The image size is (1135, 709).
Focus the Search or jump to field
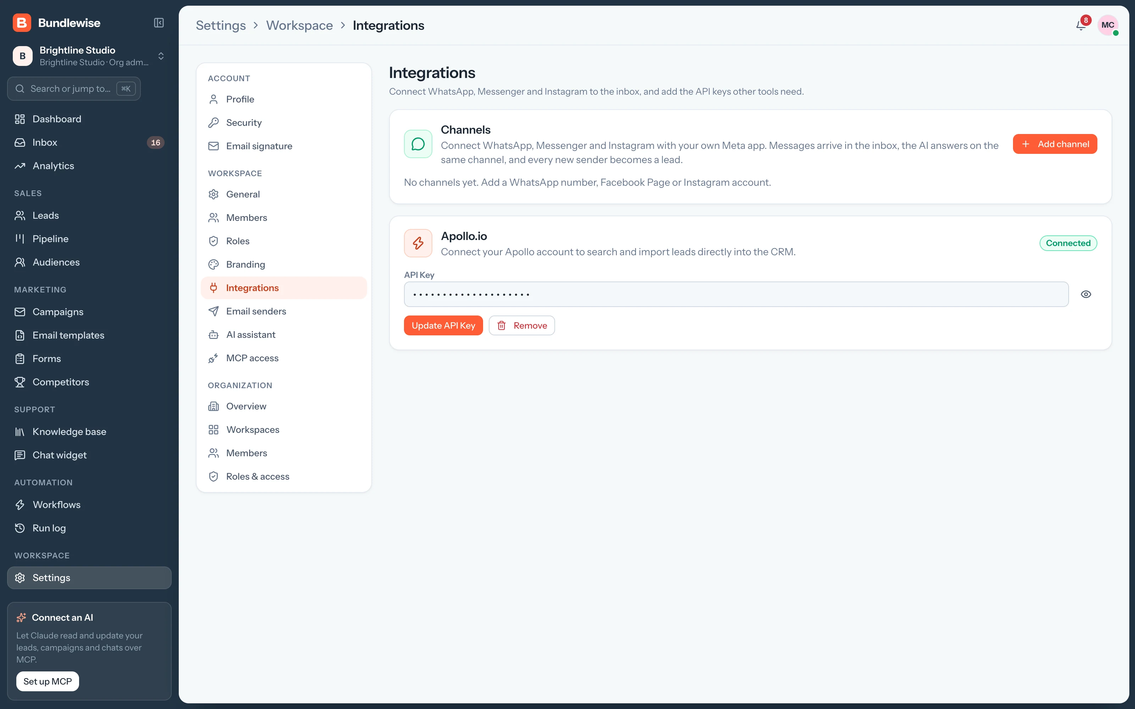click(x=74, y=89)
